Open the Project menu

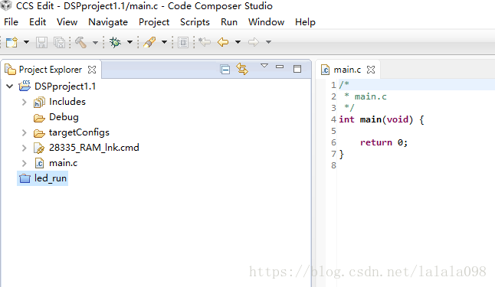point(154,22)
